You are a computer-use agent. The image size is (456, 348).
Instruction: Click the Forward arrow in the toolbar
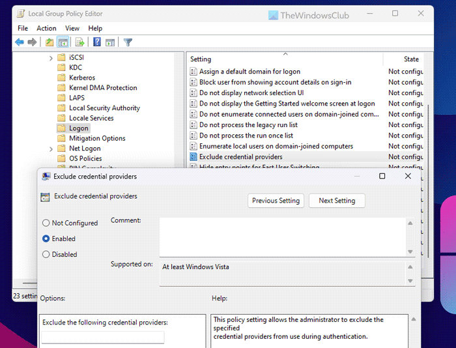pyautogui.click(x=32, y=42)
